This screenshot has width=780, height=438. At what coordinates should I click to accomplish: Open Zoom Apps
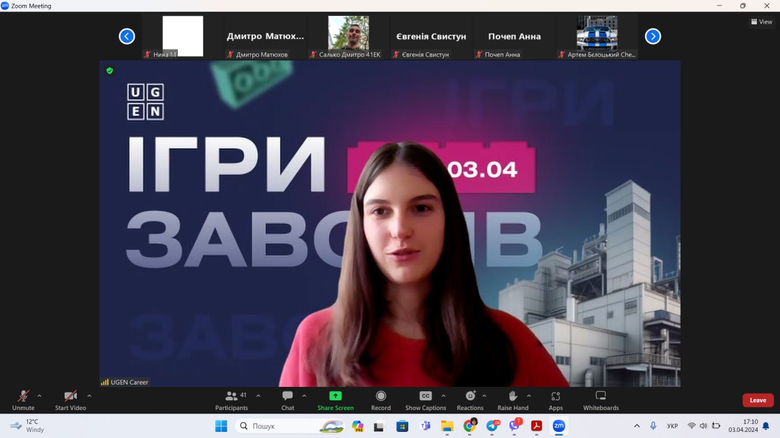555,400
